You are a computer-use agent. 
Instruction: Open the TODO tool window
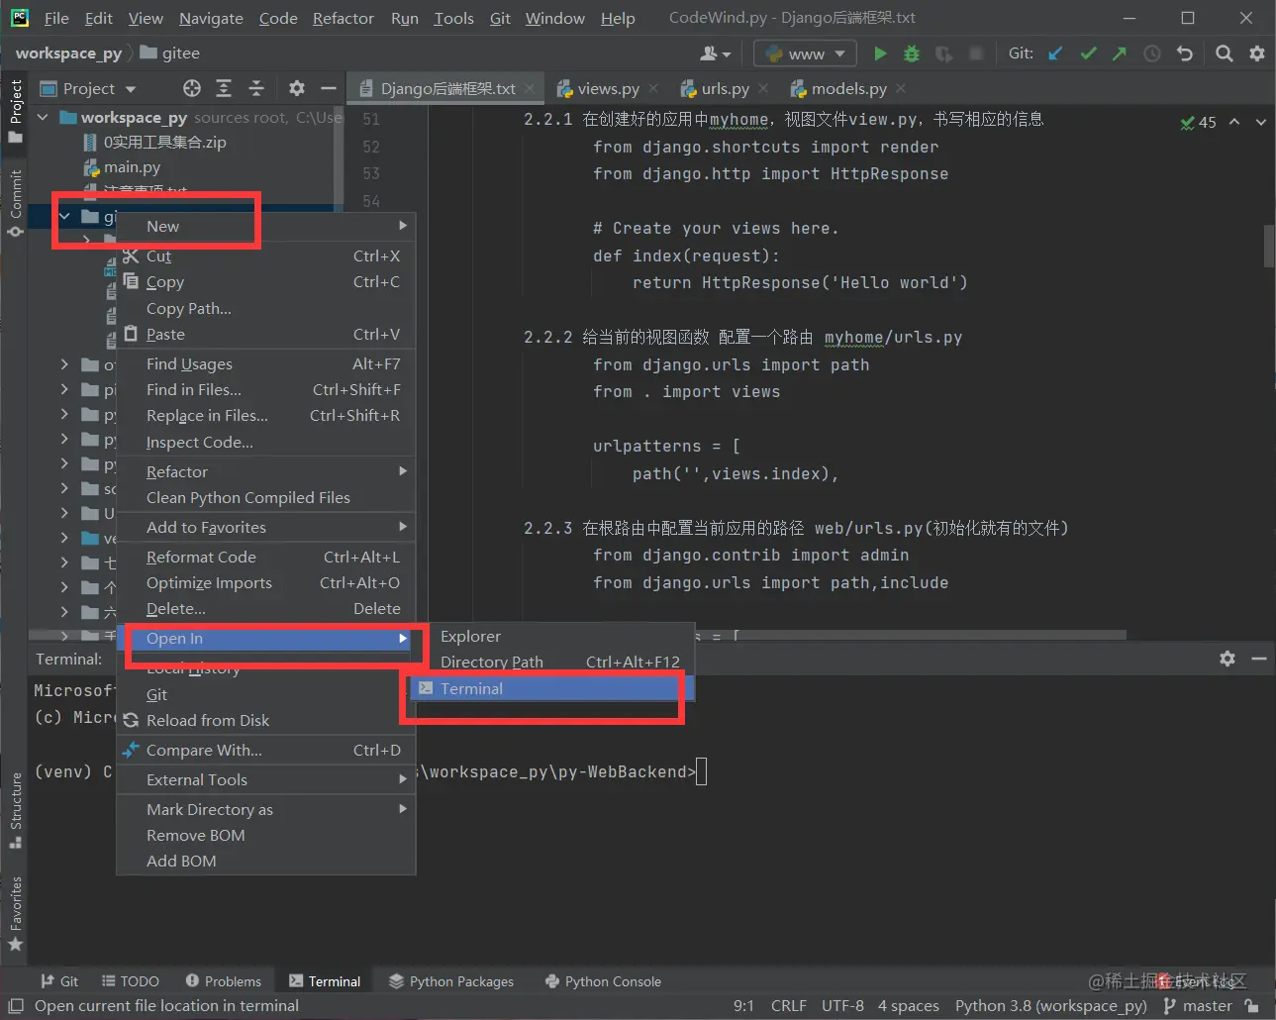(131, 981)
